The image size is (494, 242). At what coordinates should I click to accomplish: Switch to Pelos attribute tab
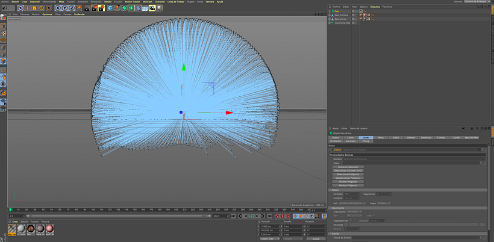coord(381,137)
